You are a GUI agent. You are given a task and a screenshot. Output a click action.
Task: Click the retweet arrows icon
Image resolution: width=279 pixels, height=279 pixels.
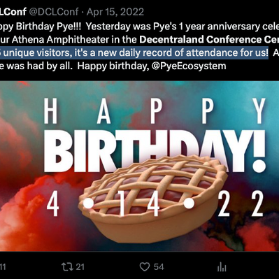click(x=67, y=266)
